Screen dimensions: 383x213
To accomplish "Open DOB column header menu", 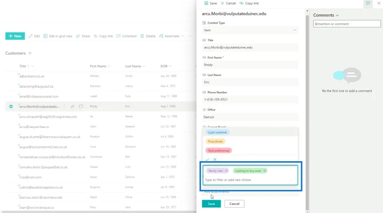I will [166, 66].
